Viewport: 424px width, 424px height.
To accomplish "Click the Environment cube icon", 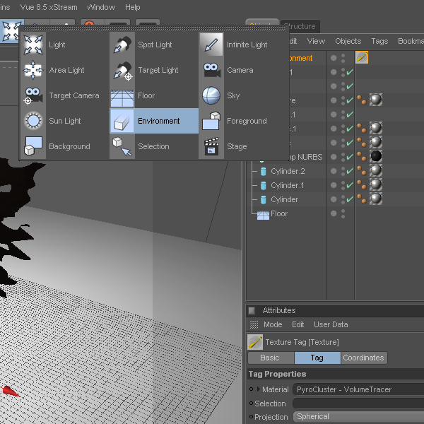I will pos(122,121).
